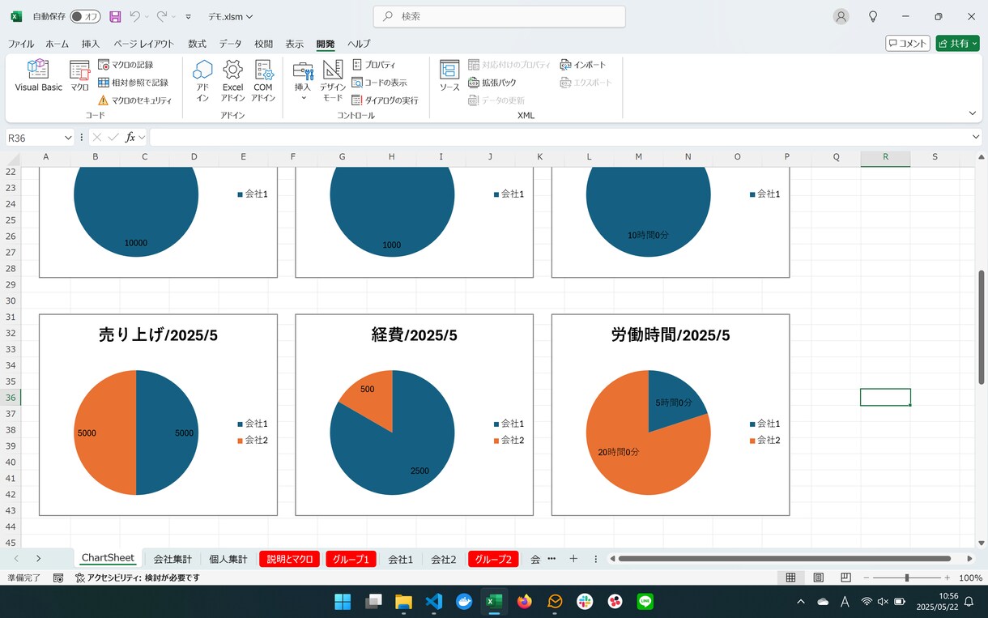The height and width of the screenshot is (618, 988).
Task: Switch to Page Layout view in status bar
Action: click(x=819, y=578)
